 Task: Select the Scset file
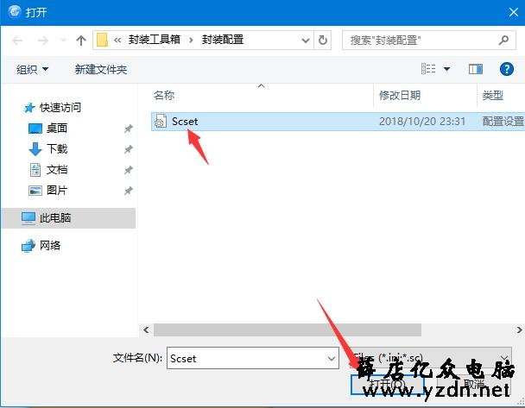click(338, 122)
